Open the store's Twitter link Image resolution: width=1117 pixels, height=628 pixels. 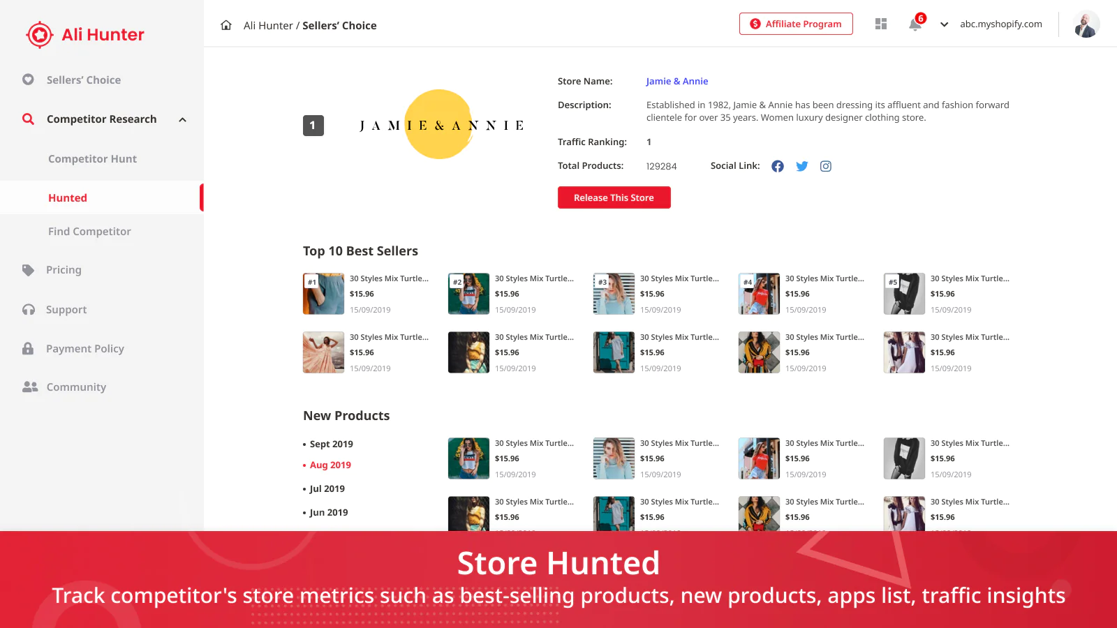tap(802, 166)
